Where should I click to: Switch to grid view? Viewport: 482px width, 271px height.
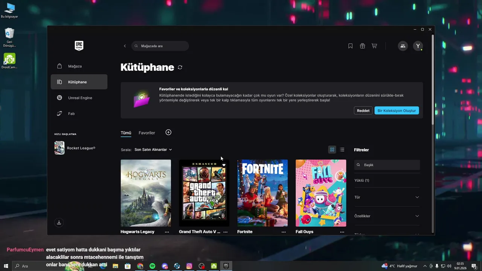(332, 149)
